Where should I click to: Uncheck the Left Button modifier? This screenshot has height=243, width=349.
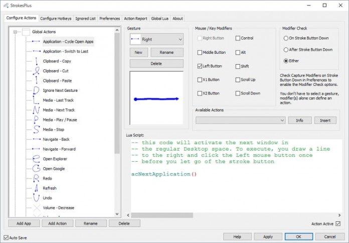click(x=200, y=66)
